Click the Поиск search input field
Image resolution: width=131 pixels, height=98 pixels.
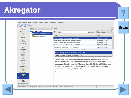click(x=75, y=32)
